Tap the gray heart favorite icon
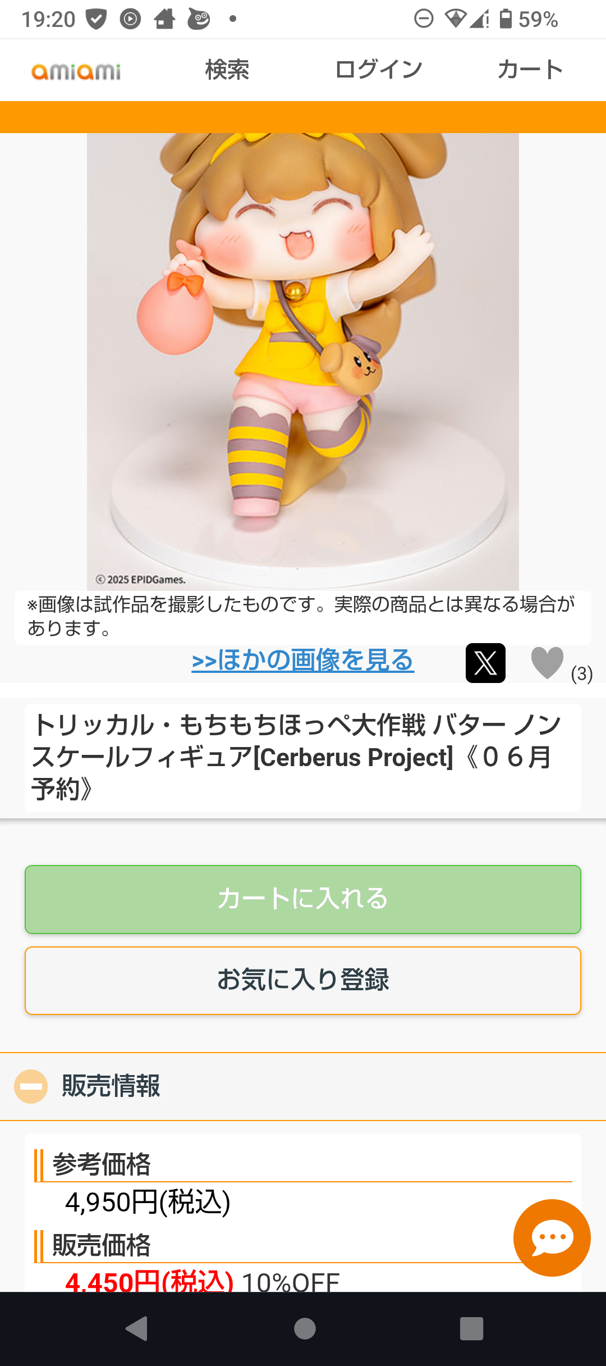 pyautogui.click(x=547, y=663)
